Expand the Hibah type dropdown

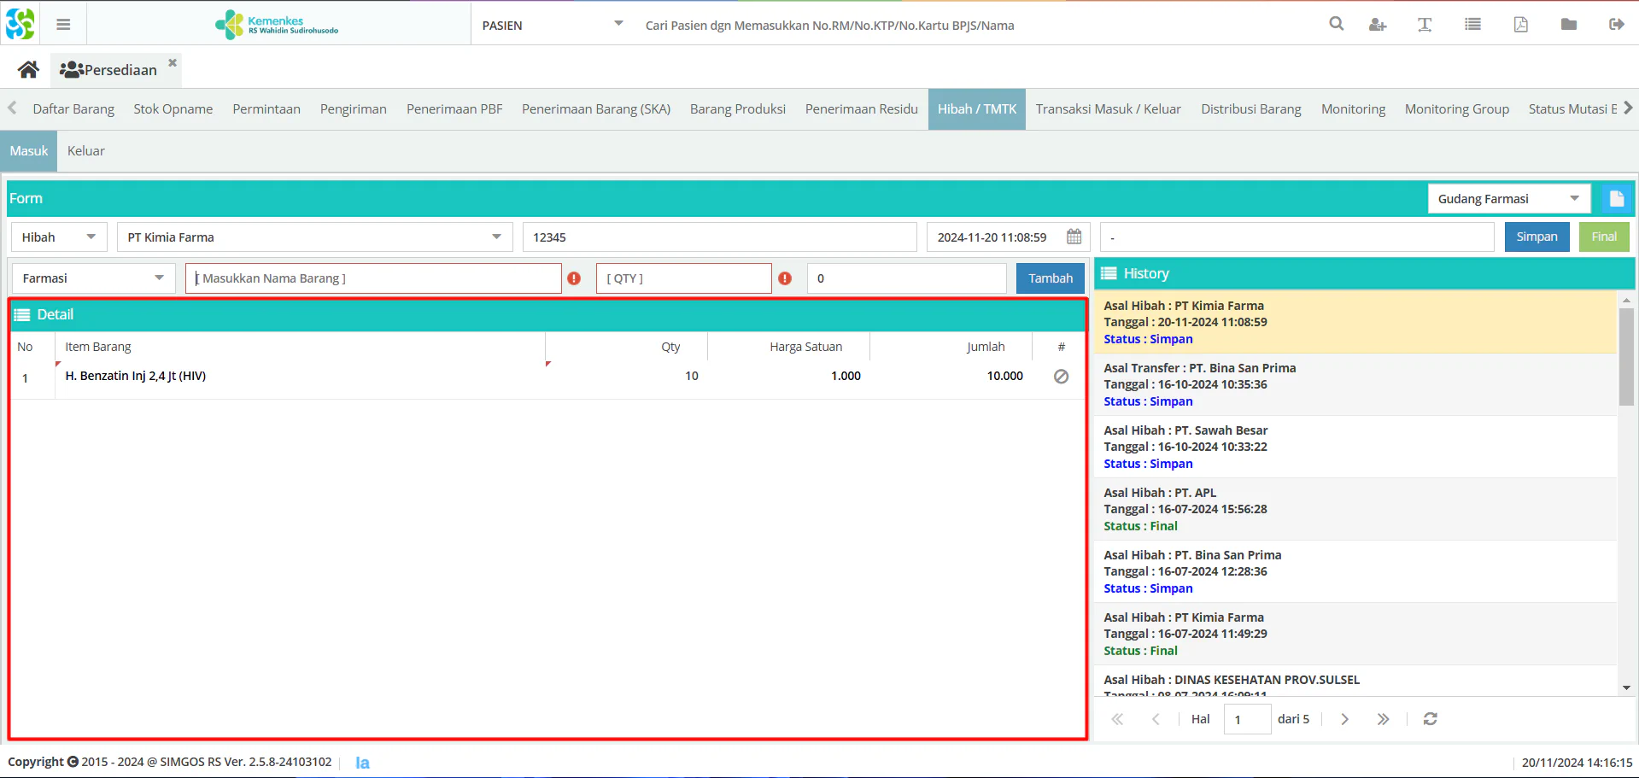59,237
